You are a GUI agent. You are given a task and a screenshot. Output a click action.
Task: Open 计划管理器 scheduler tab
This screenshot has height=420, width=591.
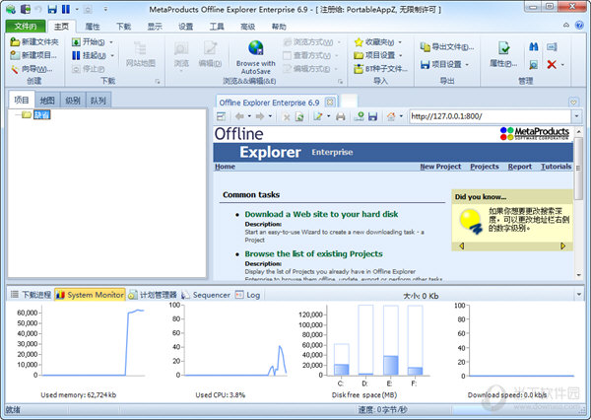pyautogui.click(x=153, y=295)
